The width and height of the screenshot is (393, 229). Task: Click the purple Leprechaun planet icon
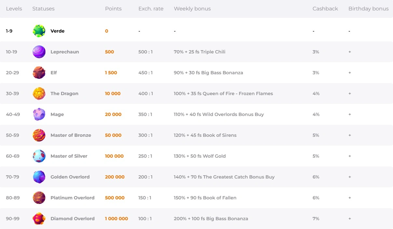39,52
